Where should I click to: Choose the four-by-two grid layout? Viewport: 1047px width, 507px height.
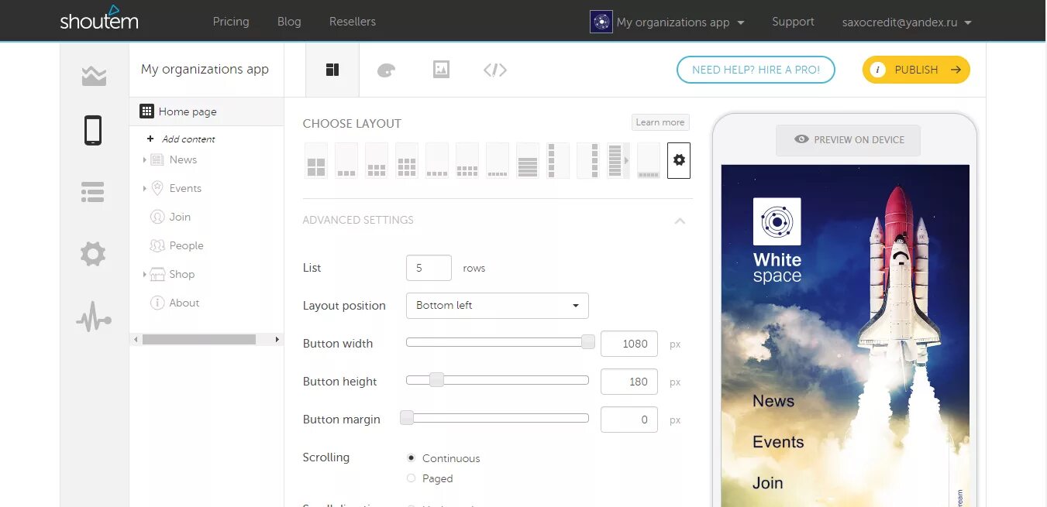[x=467, y=160]
